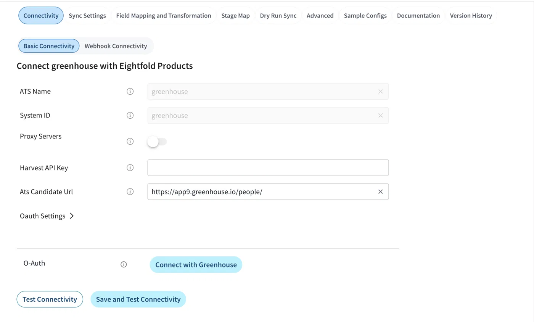The width and height of the screenshot is (534, 322).
Task: Open the Version History tab
Action: click(x=471, y=16)
